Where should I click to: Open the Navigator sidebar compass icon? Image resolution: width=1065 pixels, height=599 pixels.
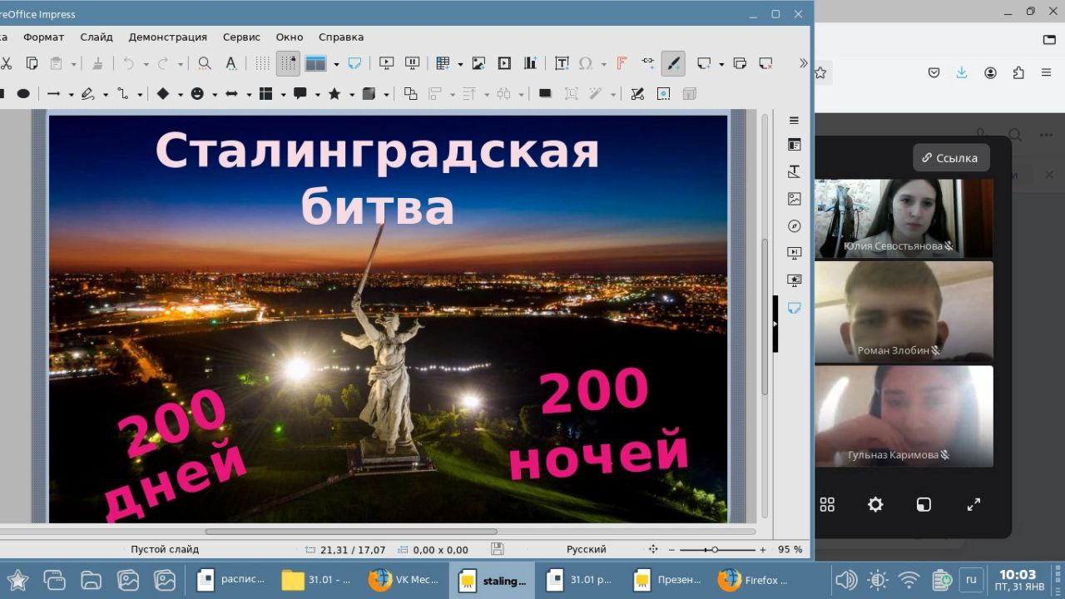794,226
